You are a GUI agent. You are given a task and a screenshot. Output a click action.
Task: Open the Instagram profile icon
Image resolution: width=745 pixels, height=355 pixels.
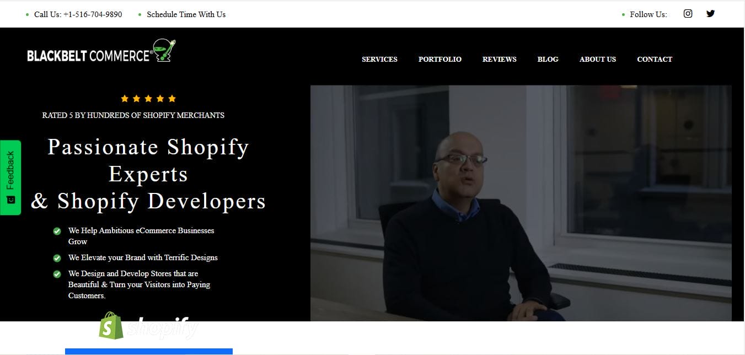coord(688,14)
